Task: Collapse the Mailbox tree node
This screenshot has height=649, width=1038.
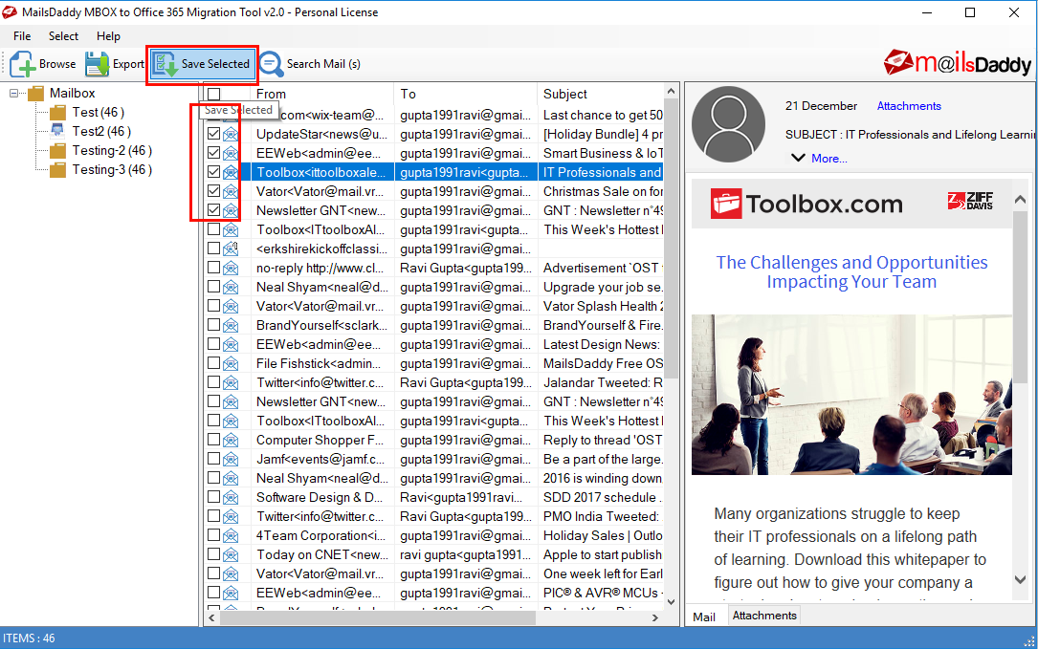Action: click(x=14, y=94)
